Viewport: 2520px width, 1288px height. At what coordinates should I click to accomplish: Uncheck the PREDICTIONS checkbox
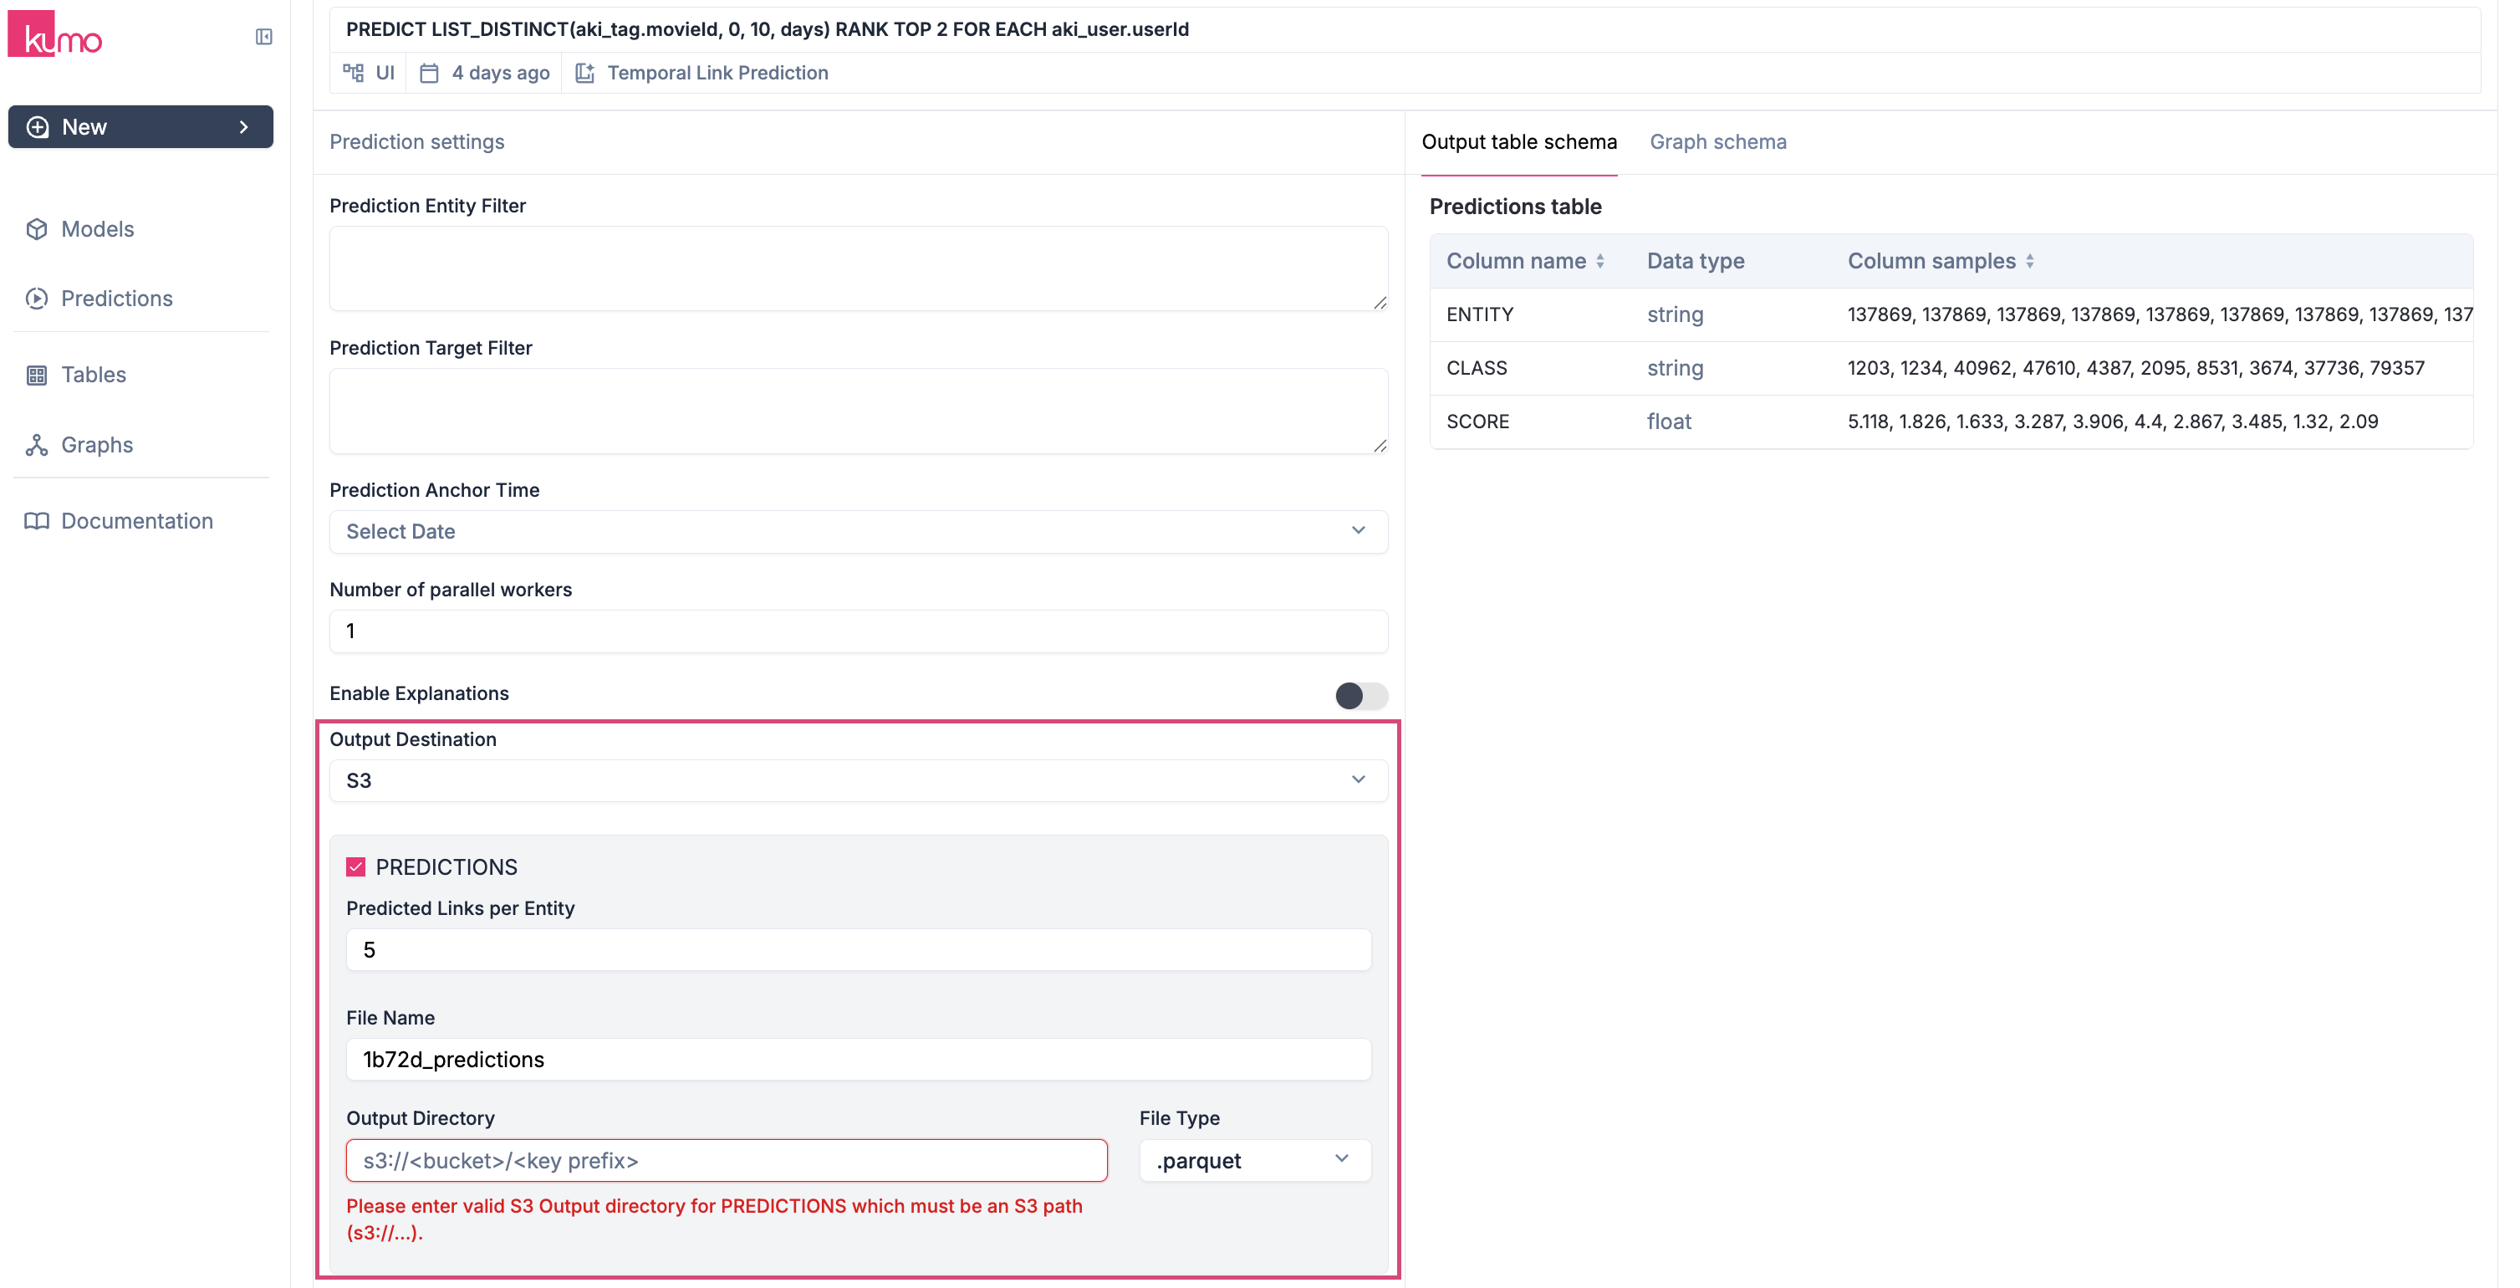356,867
